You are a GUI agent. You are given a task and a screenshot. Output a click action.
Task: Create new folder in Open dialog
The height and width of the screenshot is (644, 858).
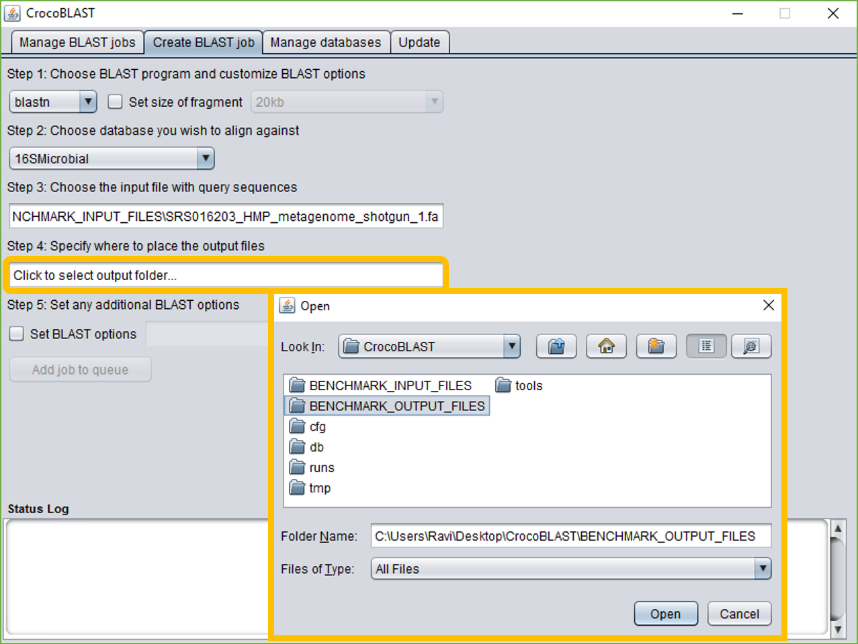656,347
